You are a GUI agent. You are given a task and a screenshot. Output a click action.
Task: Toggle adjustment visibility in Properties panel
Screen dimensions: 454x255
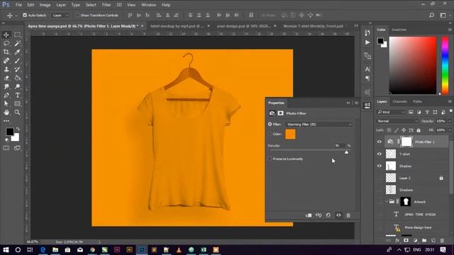[338, 215]
